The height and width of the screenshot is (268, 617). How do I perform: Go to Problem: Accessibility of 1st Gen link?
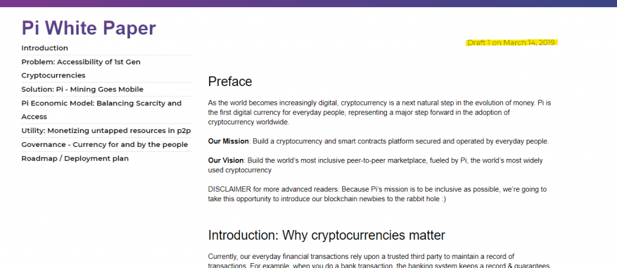[x=81, y=62]
